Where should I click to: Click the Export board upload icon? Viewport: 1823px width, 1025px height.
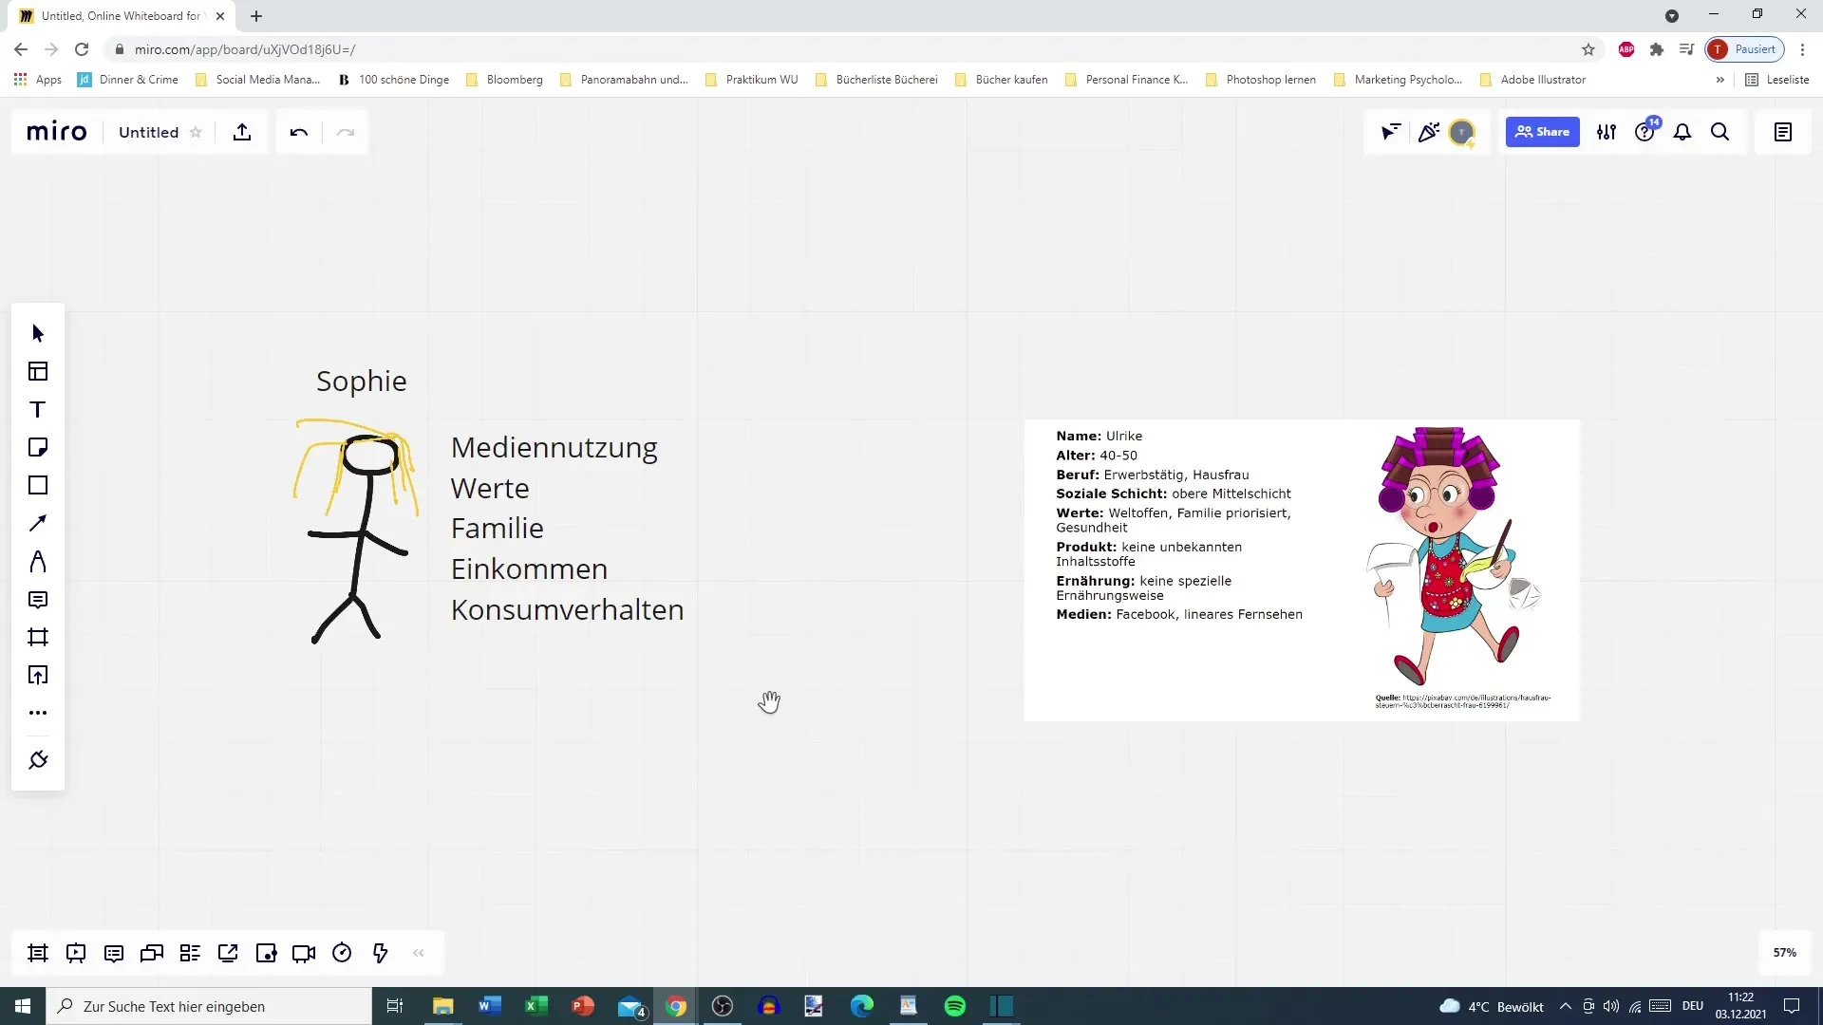(x=242, y=132)
